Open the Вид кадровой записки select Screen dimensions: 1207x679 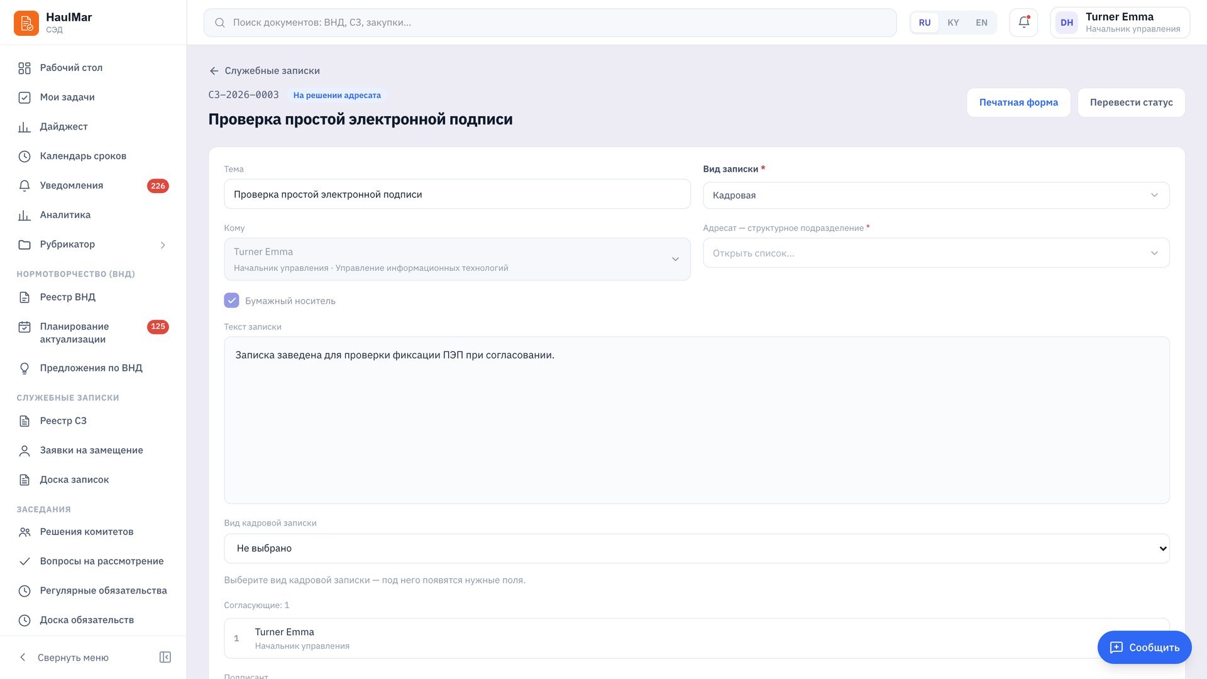697,548
